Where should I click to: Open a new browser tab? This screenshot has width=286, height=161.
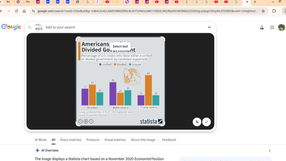[255, 2]
